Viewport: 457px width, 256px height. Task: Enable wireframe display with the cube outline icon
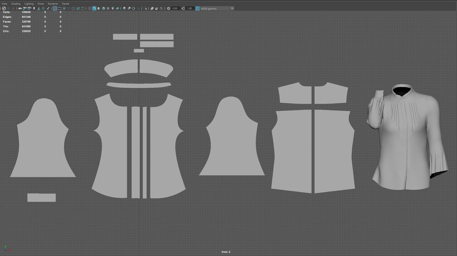[x=90, y=8]
